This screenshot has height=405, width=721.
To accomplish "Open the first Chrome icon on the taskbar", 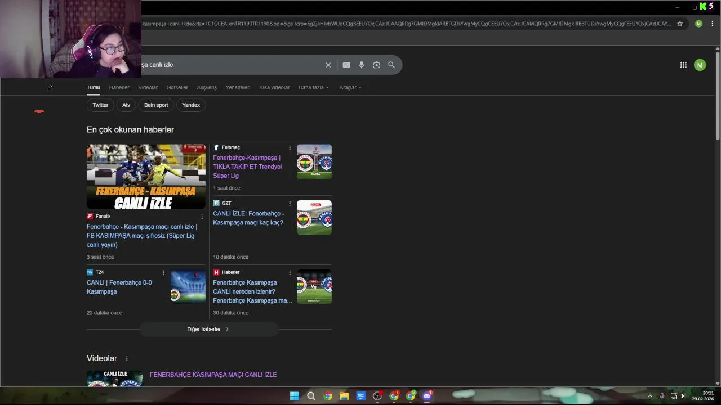I will coord(328,396).
